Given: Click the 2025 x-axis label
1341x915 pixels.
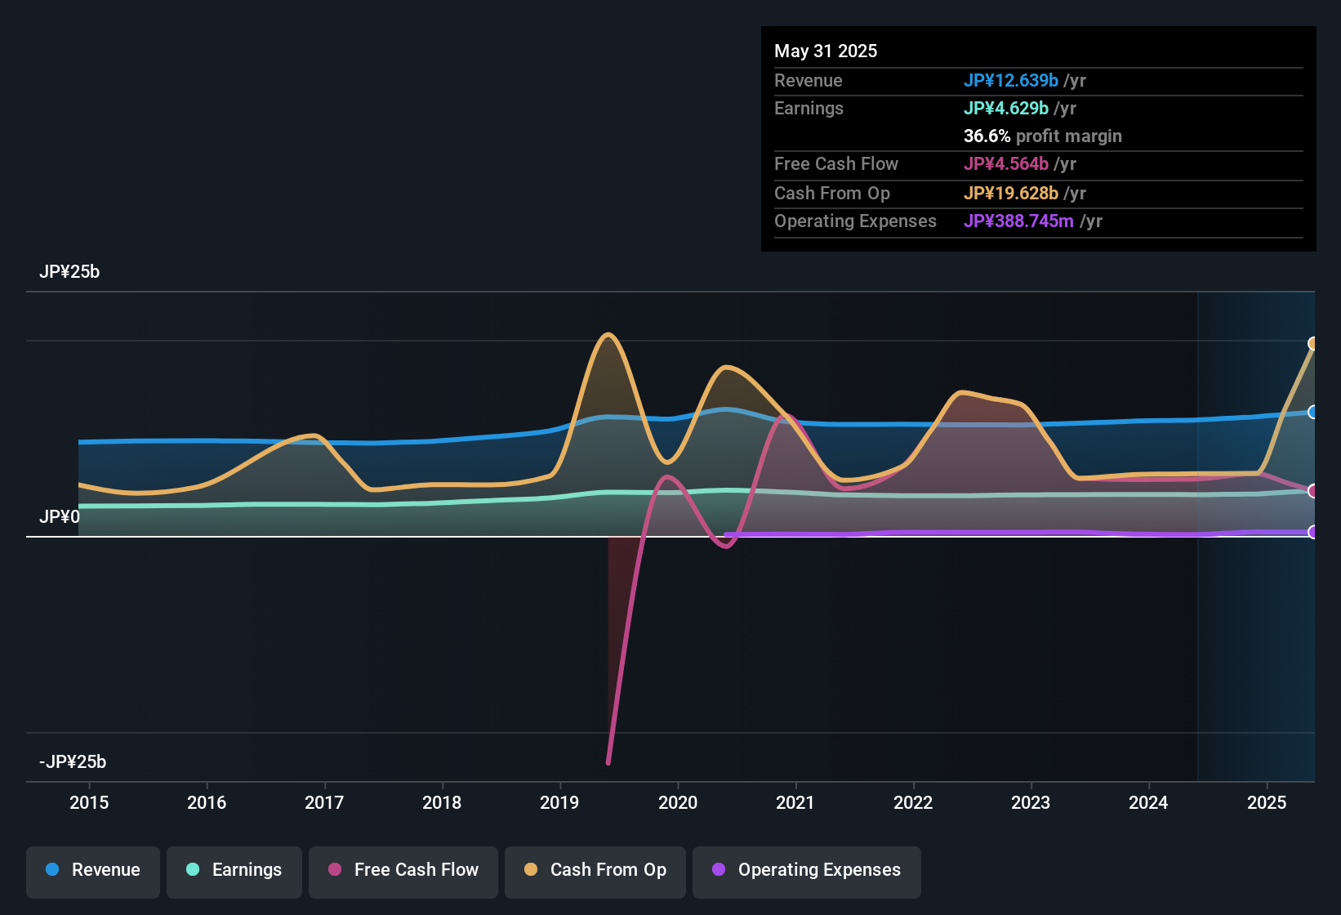Looking at the screenshot, I should pyautogui.click(x=1267, y=802).
